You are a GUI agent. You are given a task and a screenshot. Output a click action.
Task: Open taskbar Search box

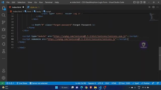click(x=64, y=87)
